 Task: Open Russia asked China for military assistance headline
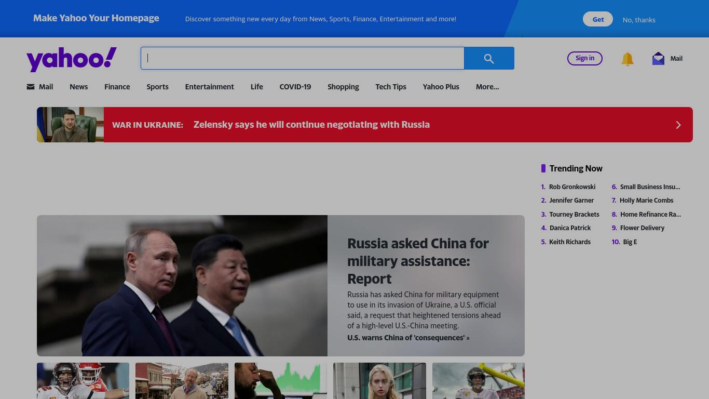click(x=418, y=261)
